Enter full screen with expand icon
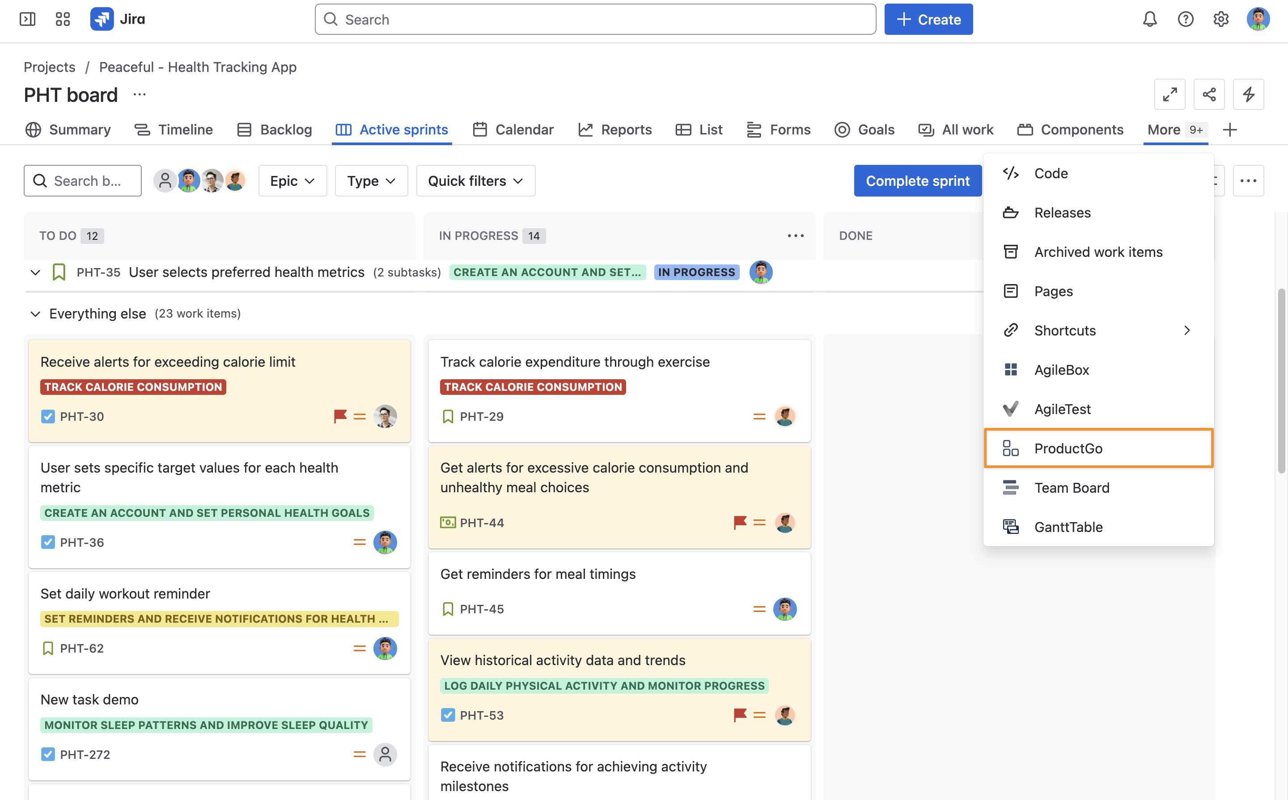 1169,95
